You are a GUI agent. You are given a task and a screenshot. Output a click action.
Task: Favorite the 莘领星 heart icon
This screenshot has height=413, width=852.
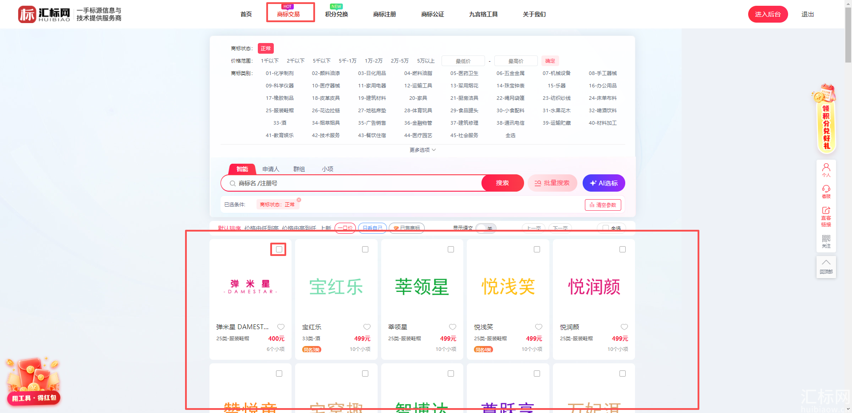click(x=453, y=327)
